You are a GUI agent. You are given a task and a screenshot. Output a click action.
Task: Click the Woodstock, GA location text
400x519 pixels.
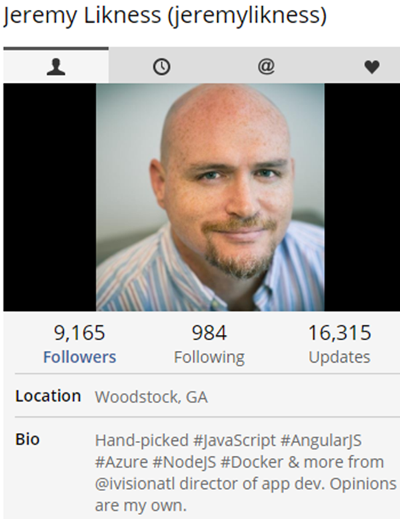pyautogui.click(x=151, y=397)
